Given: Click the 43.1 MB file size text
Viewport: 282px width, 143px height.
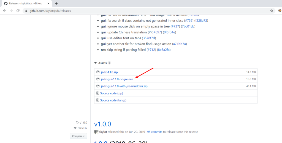Looking at the screenshot, I should point(251,86).
